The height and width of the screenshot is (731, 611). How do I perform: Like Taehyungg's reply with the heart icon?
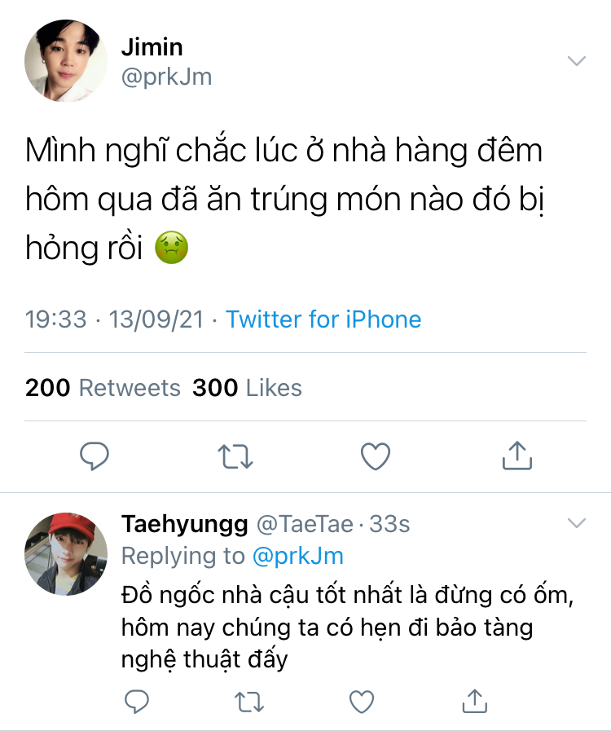point(362,702)
